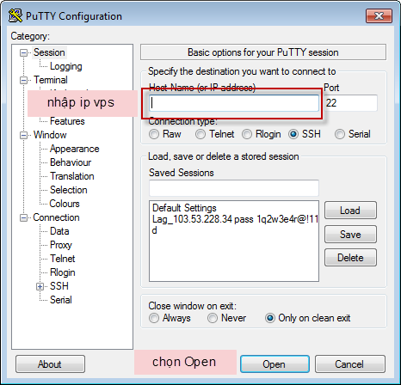The height and width of the screenshot is (385, 401).
Task: Open Behaviour settings
Action: tap(71, 162)
